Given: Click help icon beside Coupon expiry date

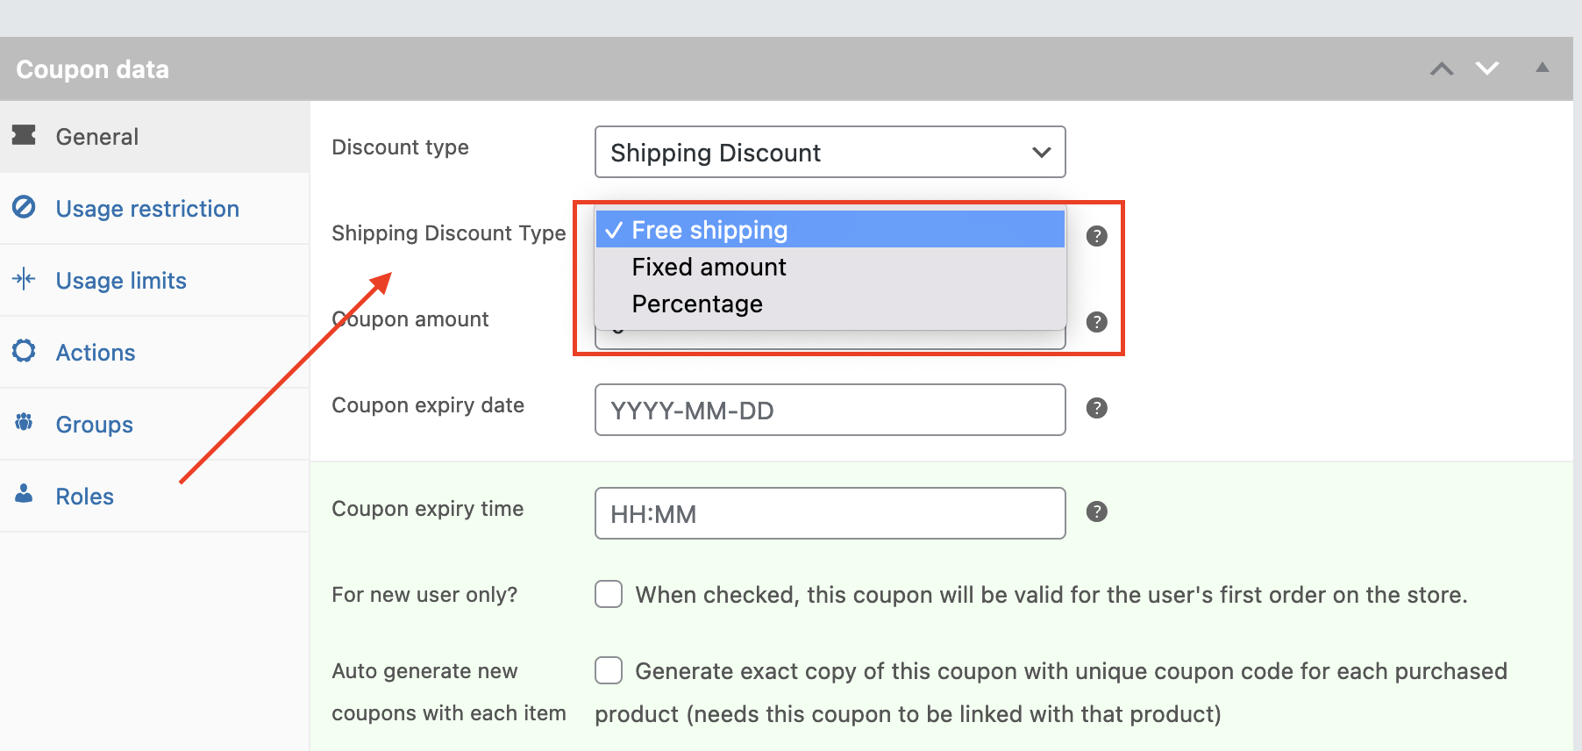Looking at the screenshot, I should pyautogui.click(x=1096, y=408).
